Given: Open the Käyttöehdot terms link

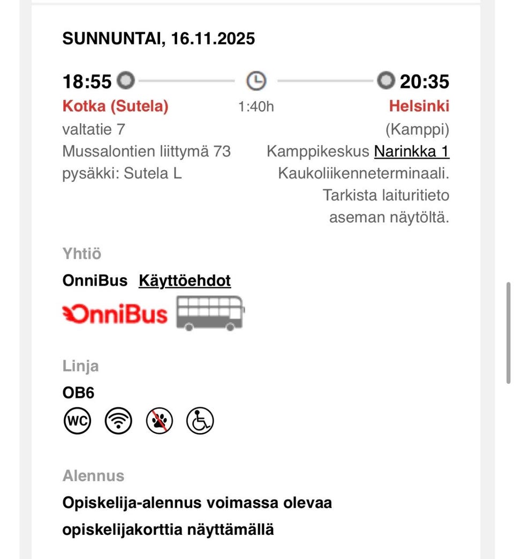Looking at the screenshot, I should tap(185, 280).
